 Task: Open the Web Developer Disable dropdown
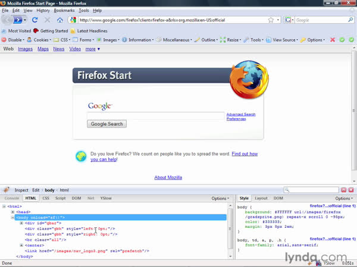[14, 40]
